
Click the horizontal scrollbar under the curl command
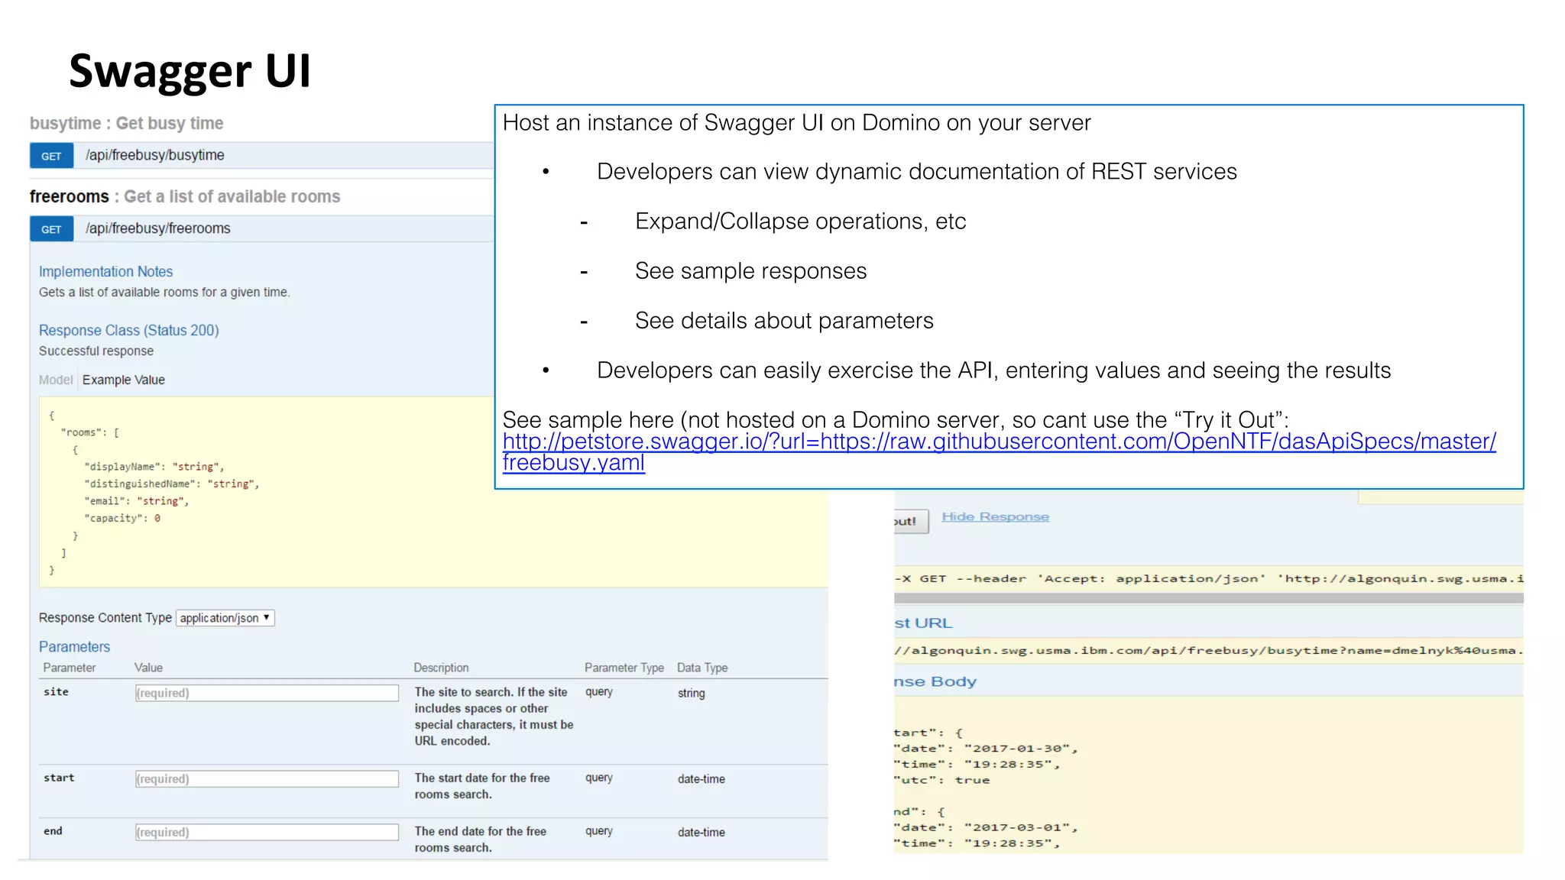(x=1208, y=599)
